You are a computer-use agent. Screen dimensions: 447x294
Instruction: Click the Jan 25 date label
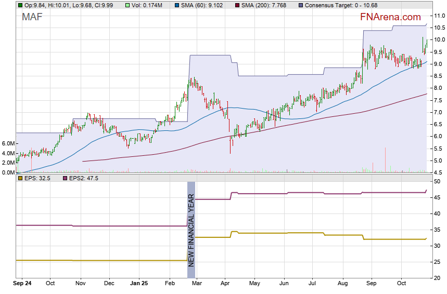coord(139,284)
